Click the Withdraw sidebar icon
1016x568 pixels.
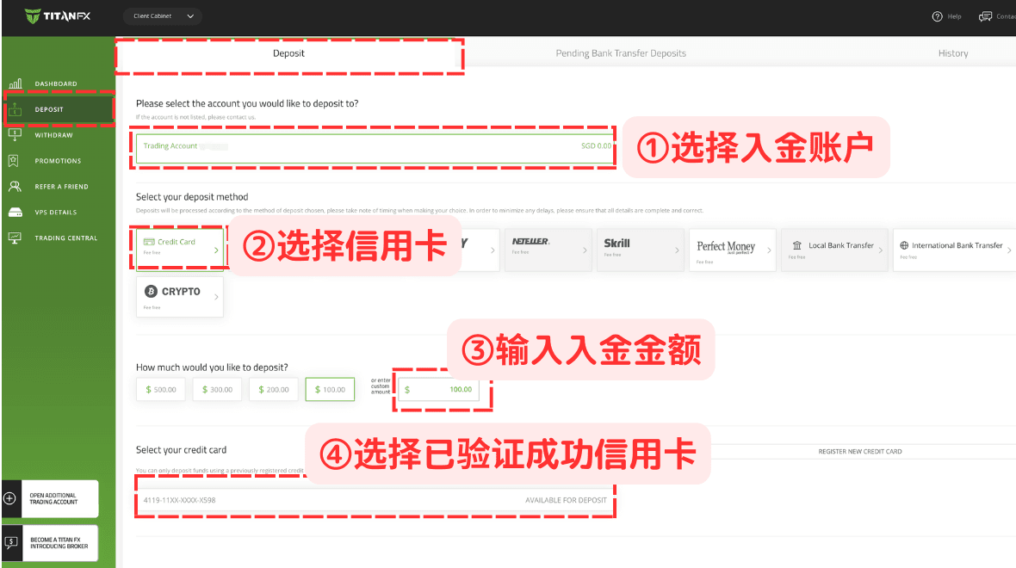tap(15, 135)
